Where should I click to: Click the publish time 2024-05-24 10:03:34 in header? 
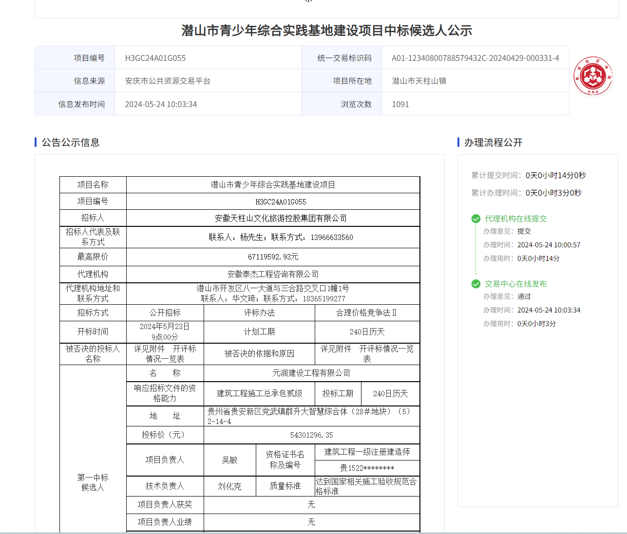[161, 104]
